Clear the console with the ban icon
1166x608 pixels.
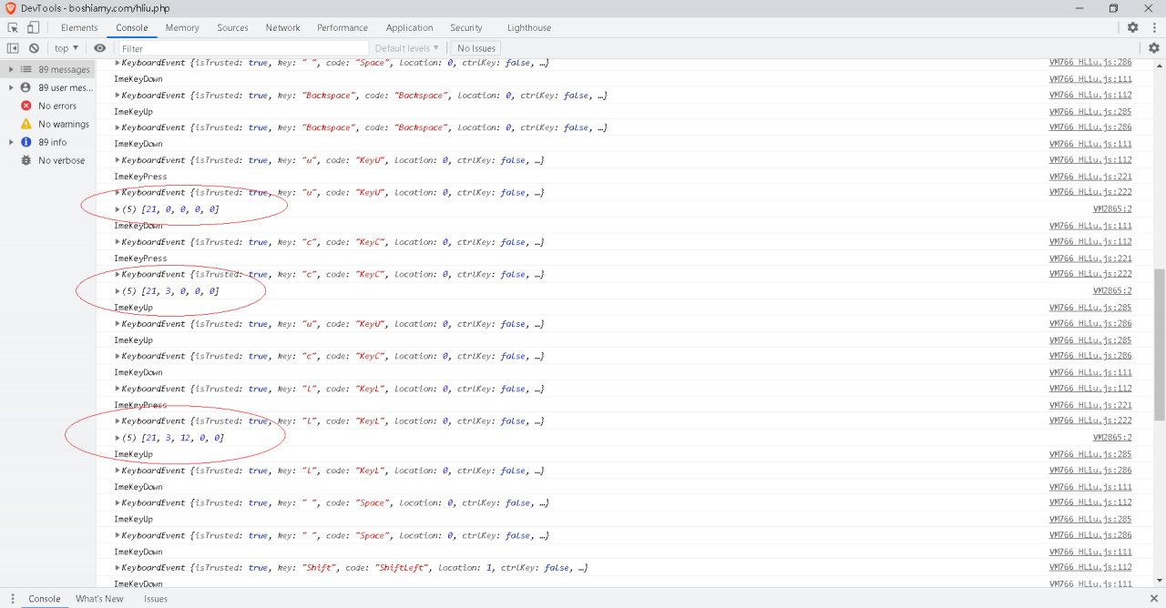[34, 48]
